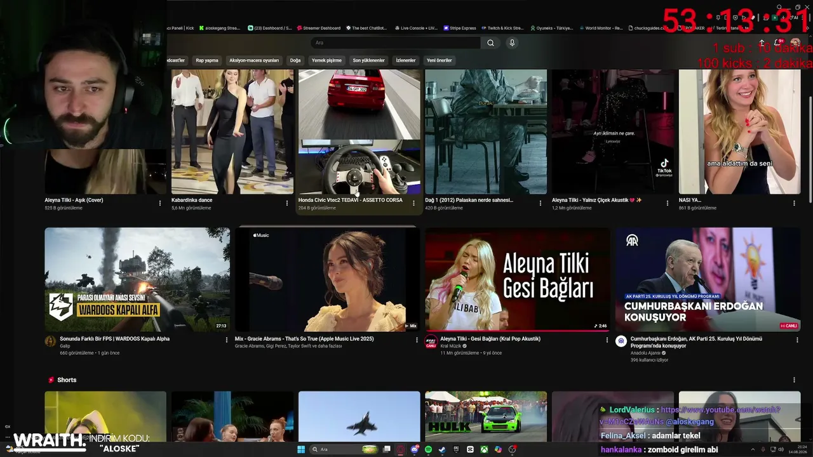
Task: Open Task View on the taskbar
Action: pyautogui.click(x=387, y=449)
